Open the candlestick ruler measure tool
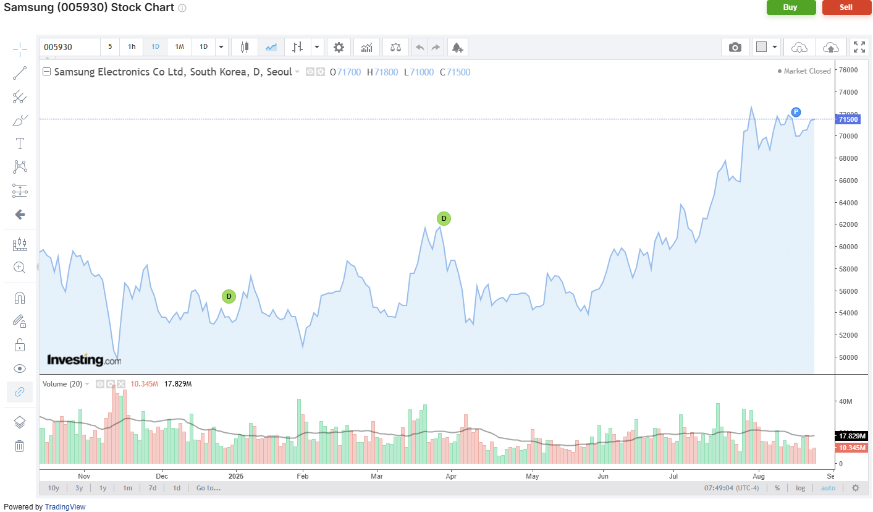 coord(20,244)
